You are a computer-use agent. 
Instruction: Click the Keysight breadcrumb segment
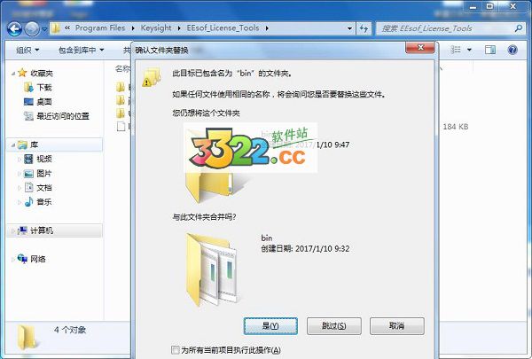156,28
